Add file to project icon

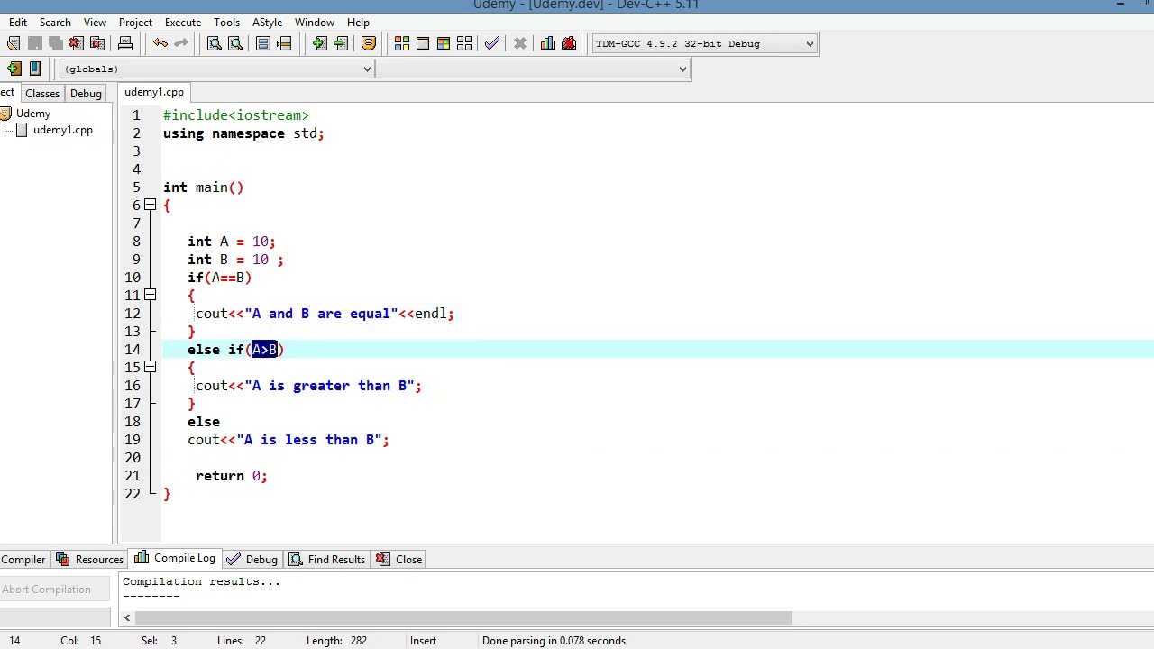pos(319,43)
